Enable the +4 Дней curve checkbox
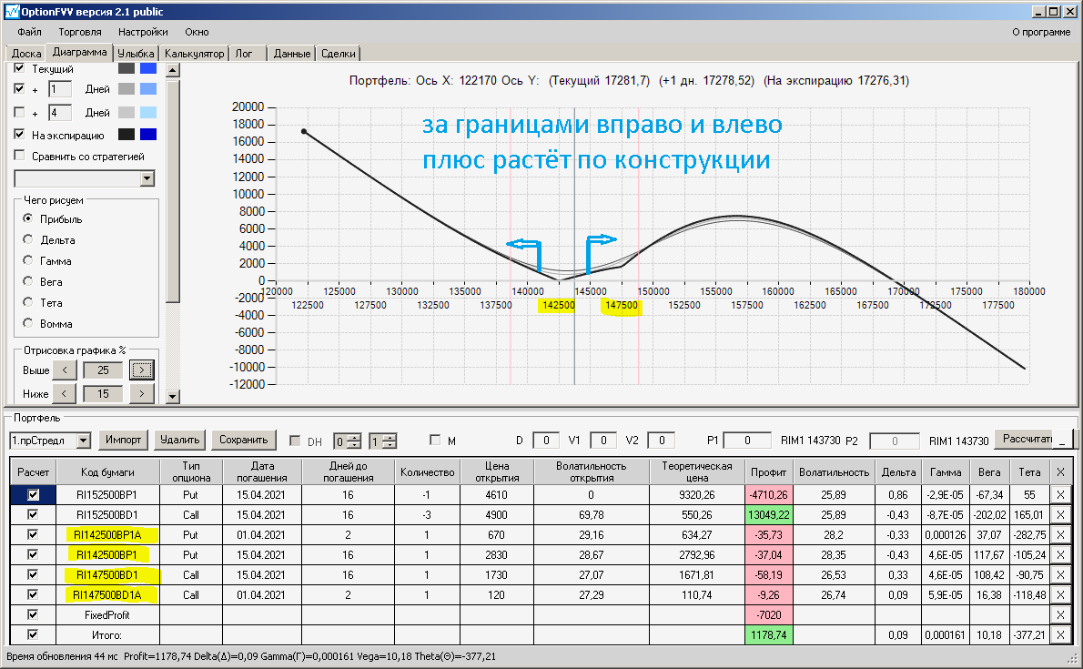The width and height of the screenshot is (1083, 669). click(x=19, y=112)
